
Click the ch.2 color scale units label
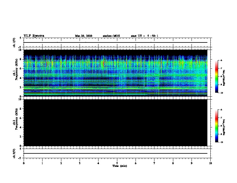[x=224, y=127]
